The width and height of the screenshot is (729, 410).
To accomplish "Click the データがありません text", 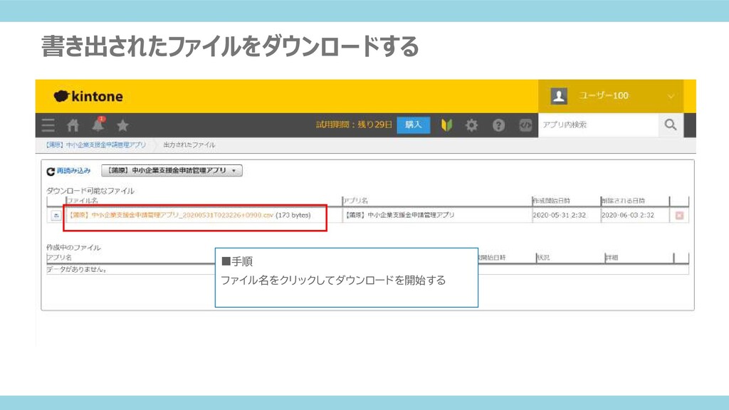I will [76, 269].
